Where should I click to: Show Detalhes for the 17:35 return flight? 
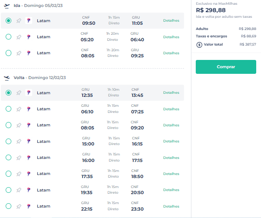[171, 174]
